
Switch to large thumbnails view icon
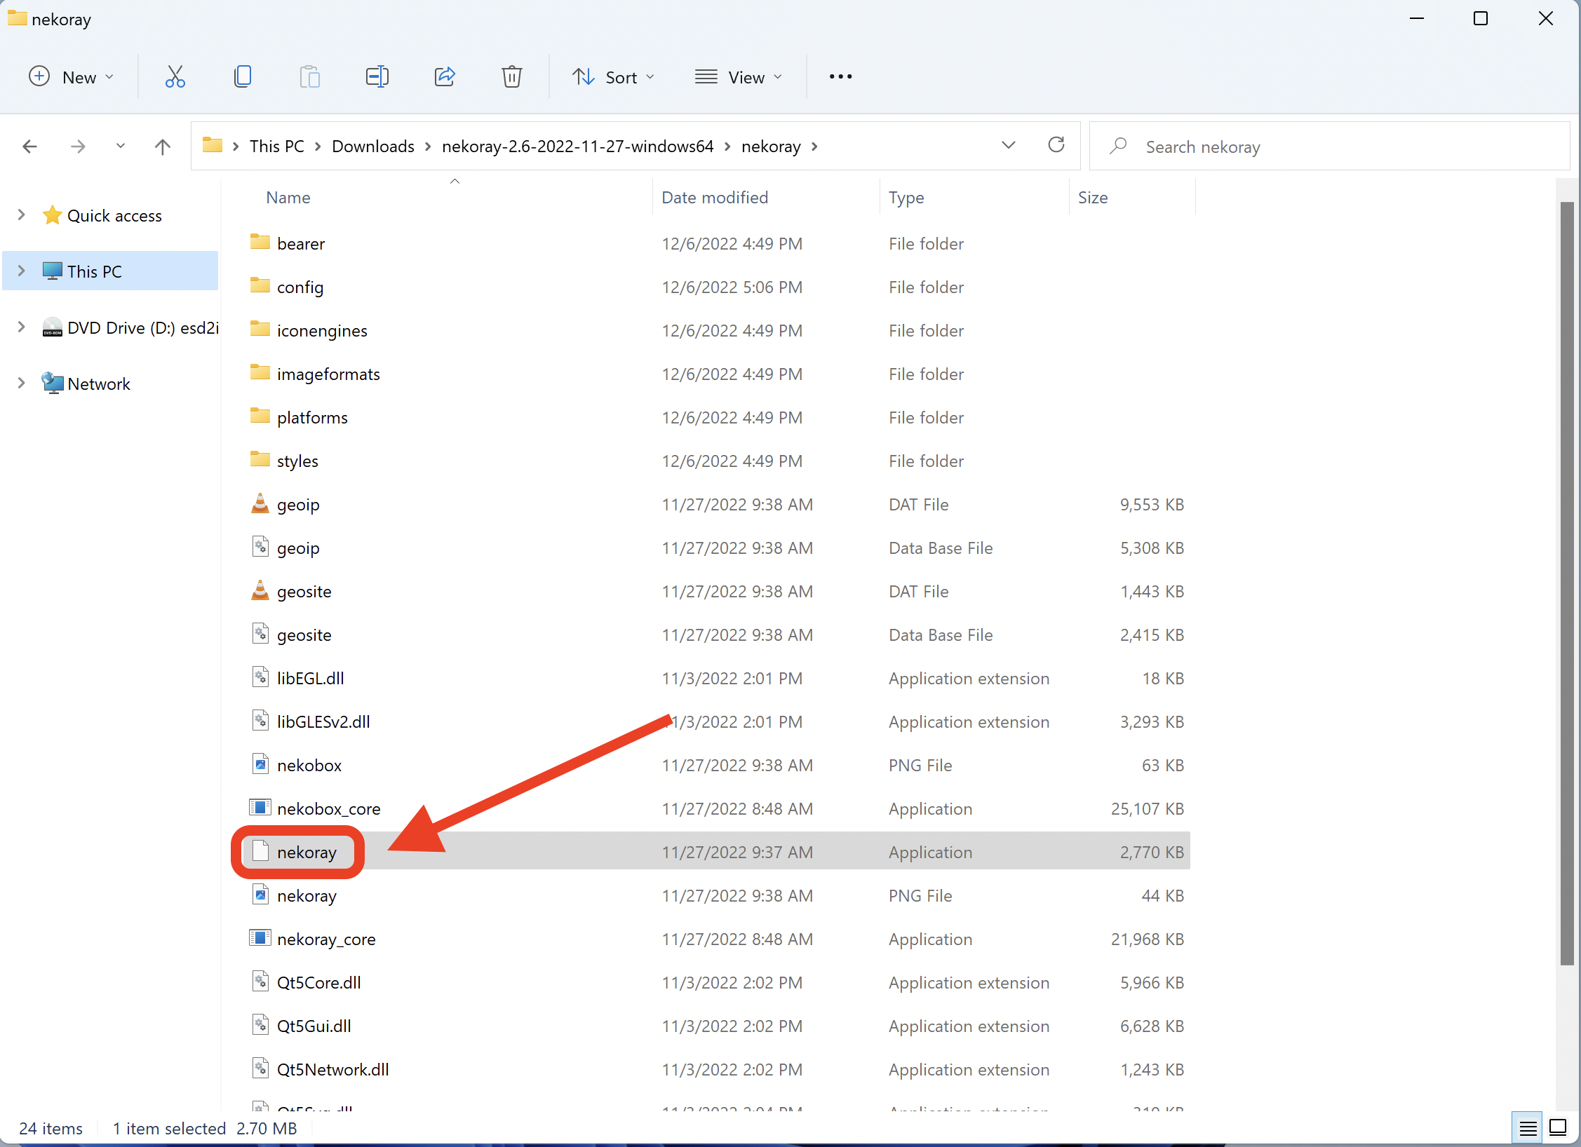coord(1558,1127)
